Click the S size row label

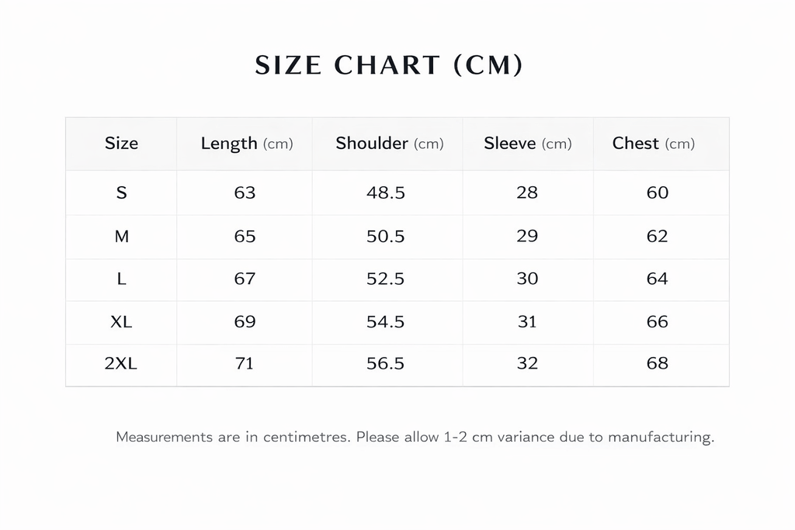coord(121,192)
